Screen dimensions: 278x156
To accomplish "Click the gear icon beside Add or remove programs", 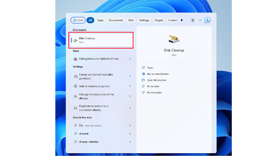I will tap(75, 86).
